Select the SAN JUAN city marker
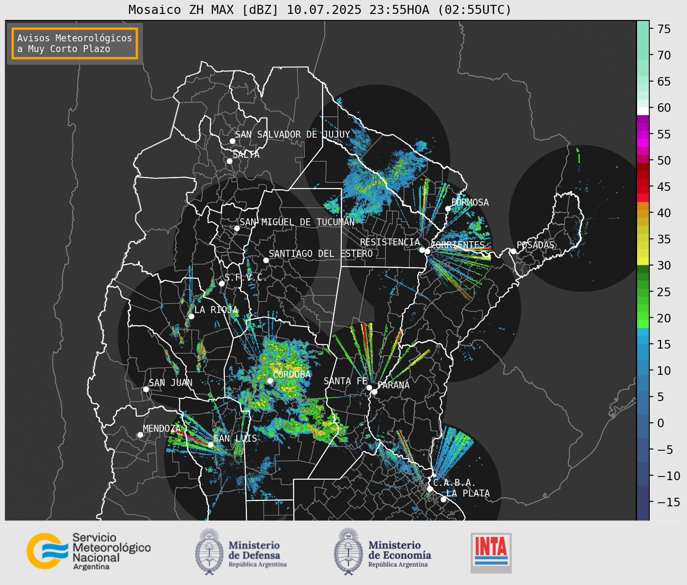 tap(146, 389)
